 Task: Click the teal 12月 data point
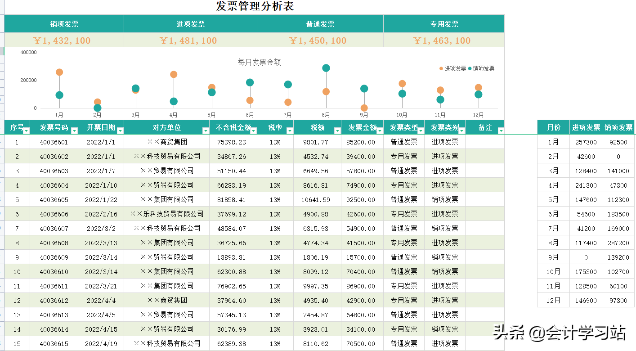tap(479, 94)
